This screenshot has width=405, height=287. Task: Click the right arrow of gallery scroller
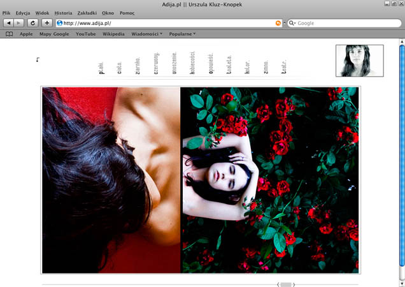click(x=294, y=284)
